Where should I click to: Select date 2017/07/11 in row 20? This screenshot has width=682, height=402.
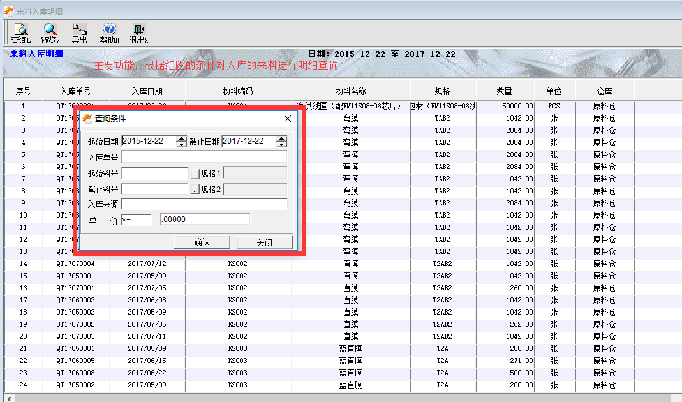(x=147, y=337)
